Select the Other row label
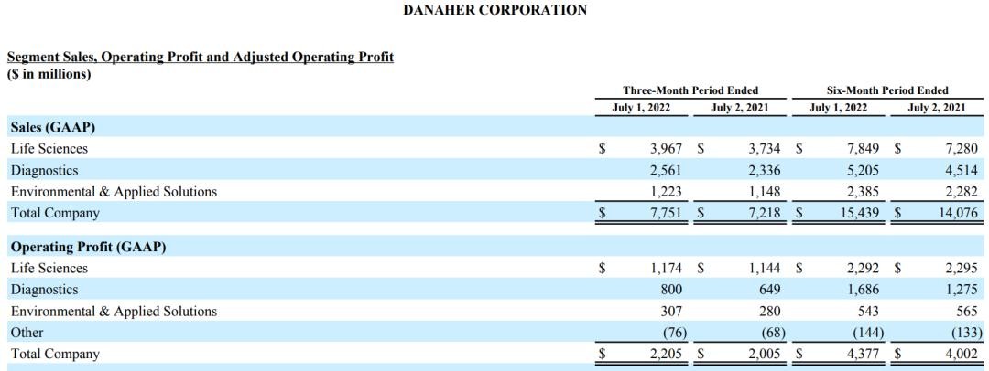Viewport: 989px width, 371px height. (27, 333)
